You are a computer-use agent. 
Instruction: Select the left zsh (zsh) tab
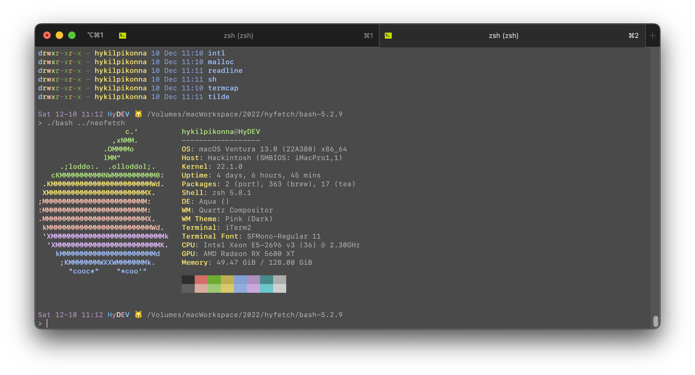[x=239, y=36]
